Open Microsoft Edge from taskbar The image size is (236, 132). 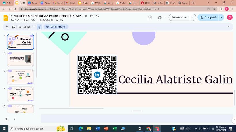click(x=81, y=129)
